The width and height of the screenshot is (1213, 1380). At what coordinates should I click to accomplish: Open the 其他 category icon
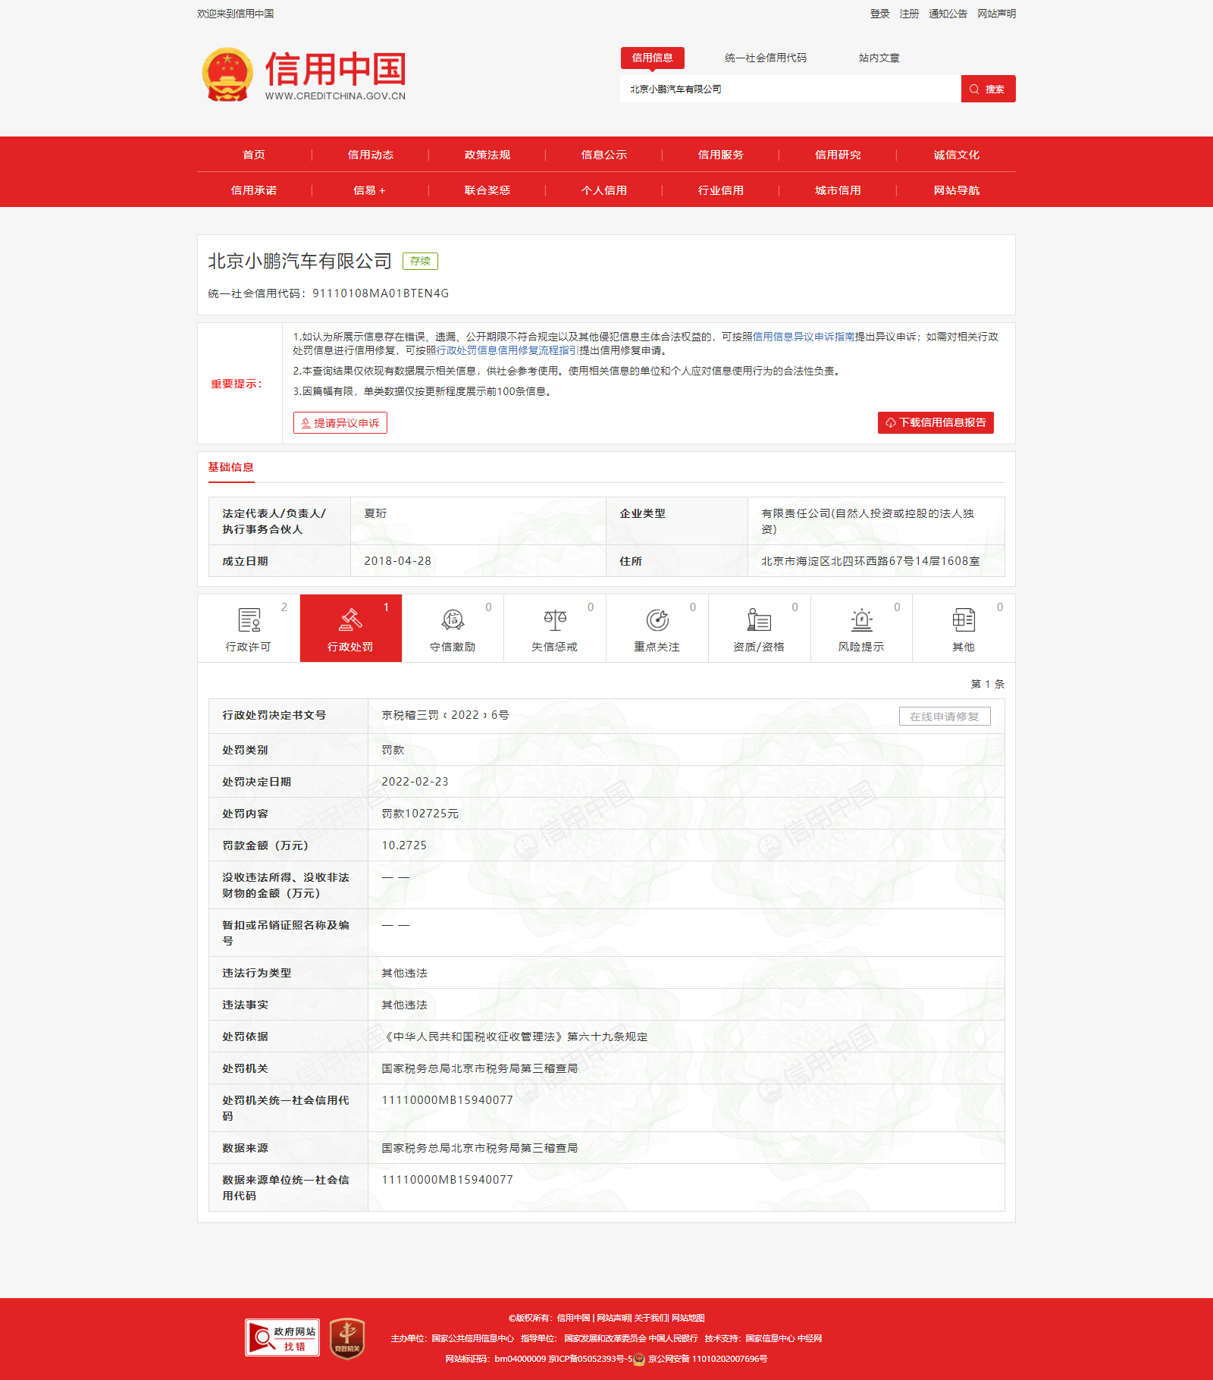[964, 619]
